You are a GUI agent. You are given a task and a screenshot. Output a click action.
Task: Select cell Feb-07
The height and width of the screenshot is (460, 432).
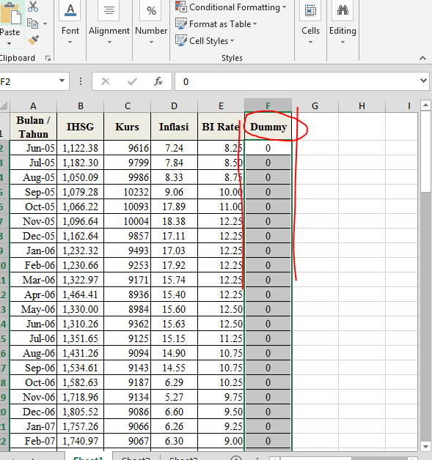(33, 441)
